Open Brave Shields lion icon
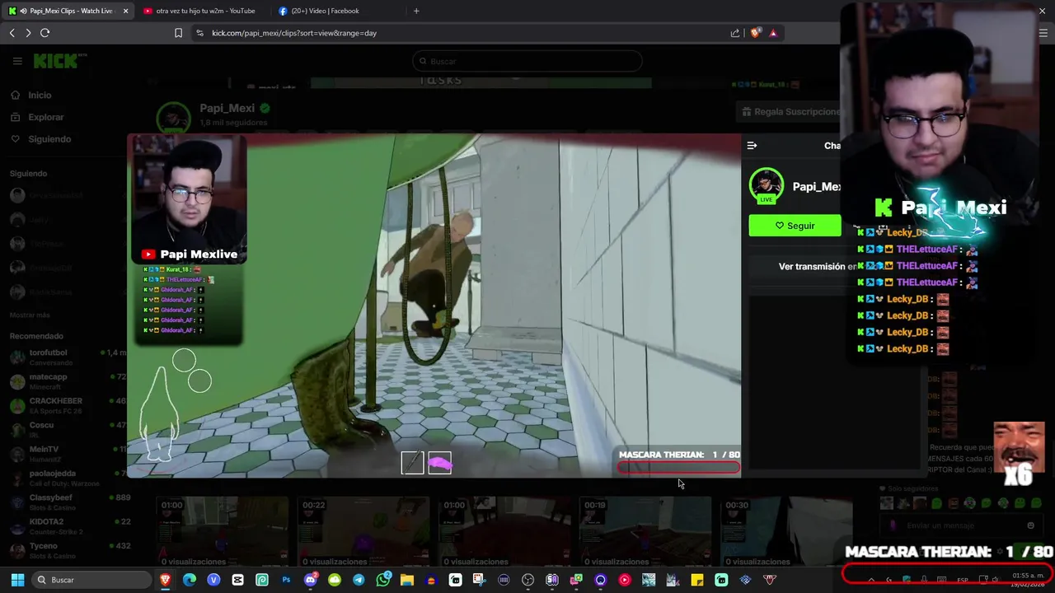Viewport: 1055px width, 593px height. 755,33
